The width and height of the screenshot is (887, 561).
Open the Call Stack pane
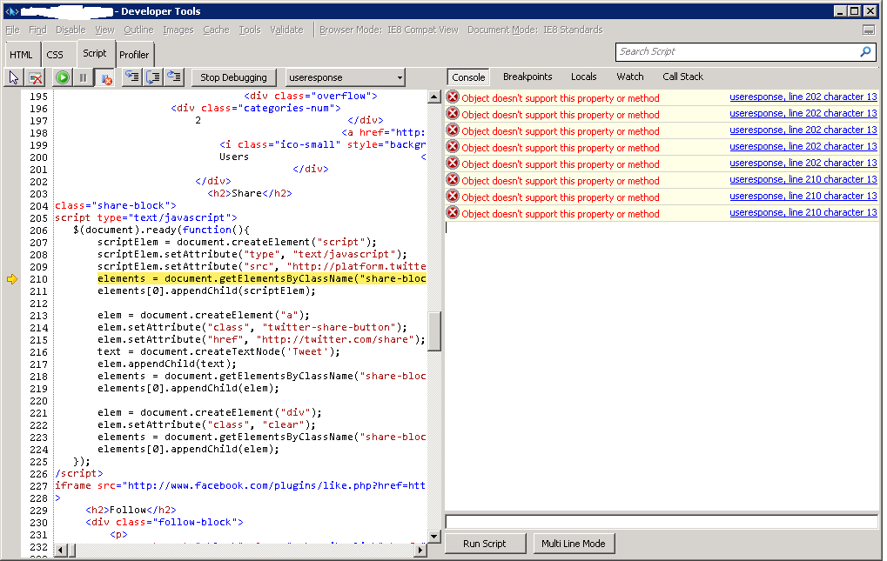[682, 77]
